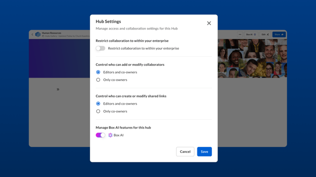The image size is (316, 177).
Task: Click the Human Resources hub cube icon
Action: [38, 34]
